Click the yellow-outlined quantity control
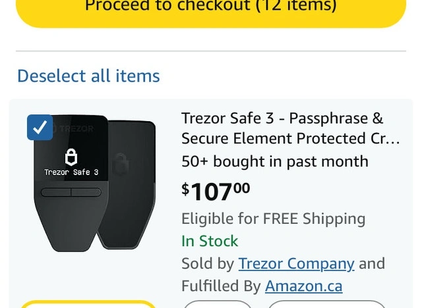Screen dimensions: 422x308 [88, 304]
